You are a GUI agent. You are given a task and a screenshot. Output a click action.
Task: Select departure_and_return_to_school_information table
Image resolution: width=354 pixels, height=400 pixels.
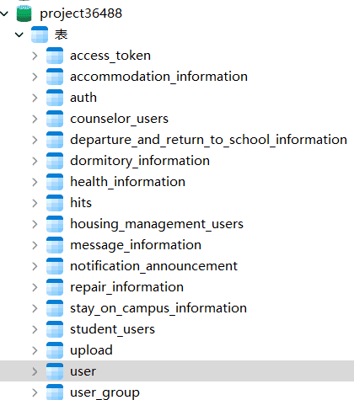pyautogui.click(x=208, y=140)
